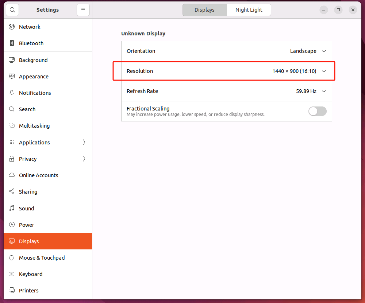
Task: Go to Bluetooth settings
Action: pos(48,43)
